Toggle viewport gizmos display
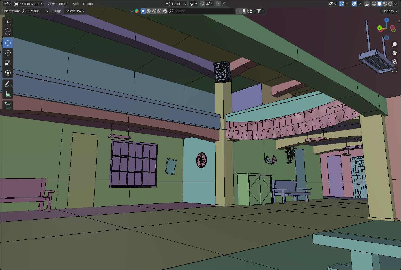Screen dimensions: 401x270 pyautogui.click(x=342, y=4)
